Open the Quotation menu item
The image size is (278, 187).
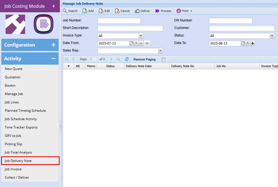pyautogui.click(x=13, y=77)
